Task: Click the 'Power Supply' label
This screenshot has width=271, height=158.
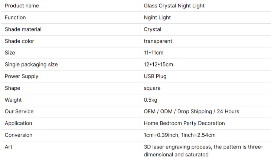Action: pos(22,76)
